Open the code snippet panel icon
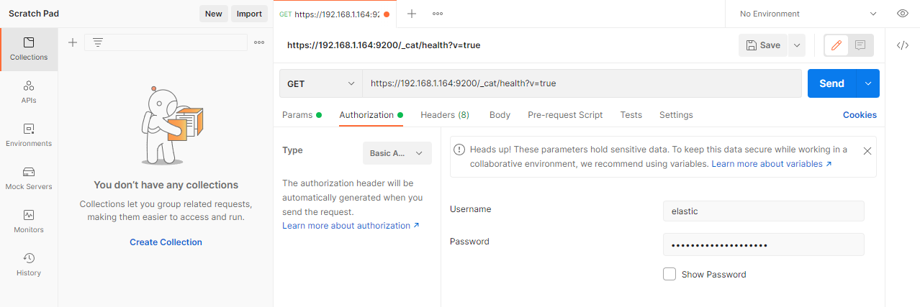Screen dimensions: 920x307 [902, 45]
